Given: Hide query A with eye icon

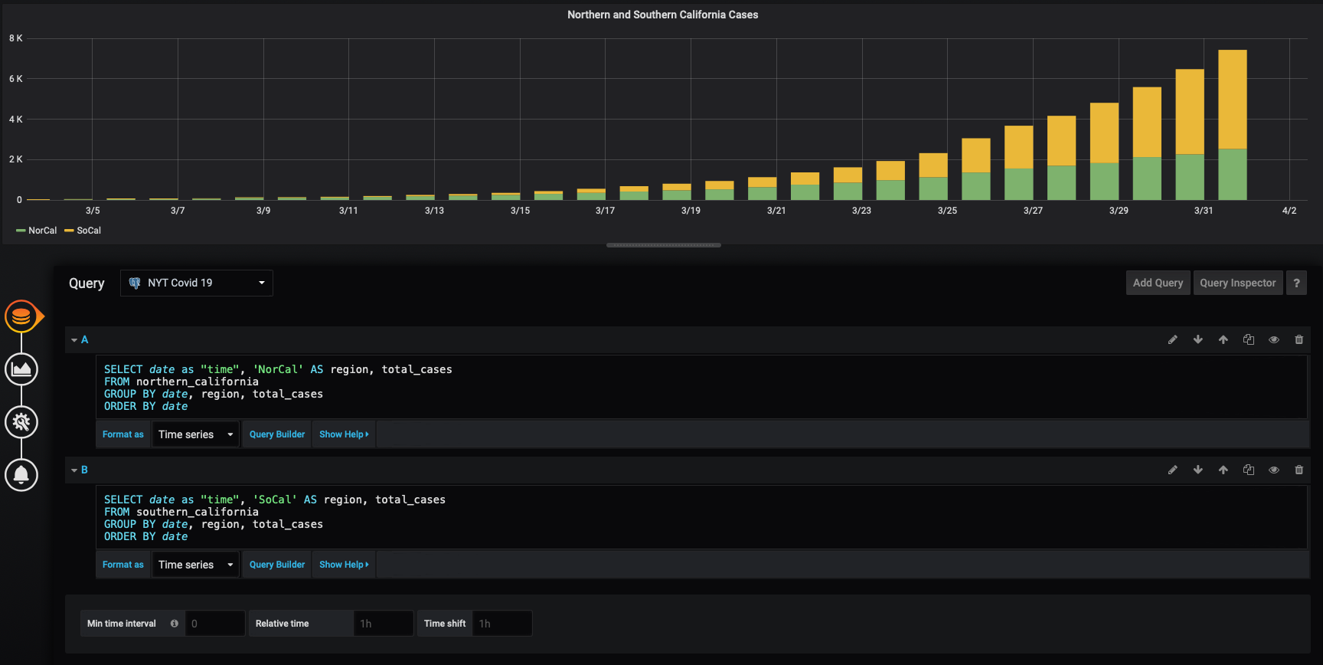Looking at the screenshot, I should coord(1274,339).
